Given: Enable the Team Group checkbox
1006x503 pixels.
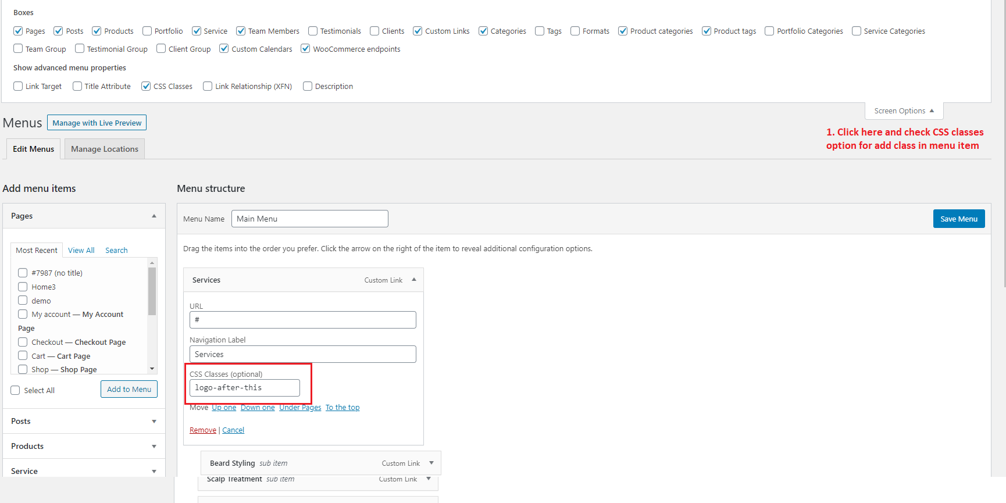Looking at the screenshot, I should pos(18,49).
